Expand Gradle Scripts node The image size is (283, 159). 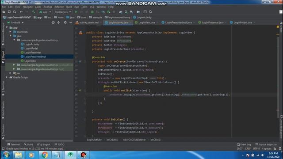pyautogui.click(x=7, y=77)
